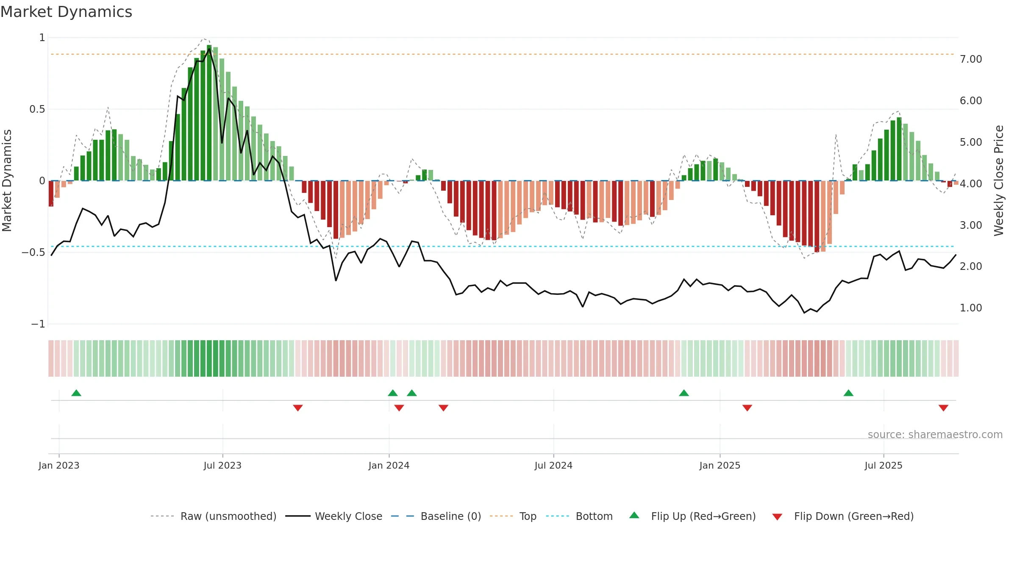Click the Jan 2024 axis label
The image size is (1017, 572).
coord(389,465)
